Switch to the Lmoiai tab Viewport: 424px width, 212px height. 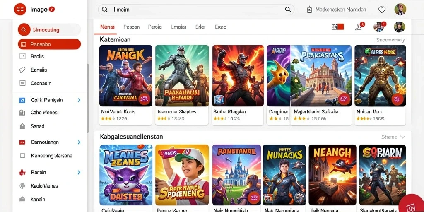(179, 27)
